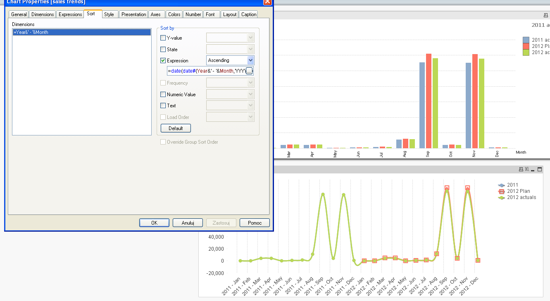This screenshot has height=301, width=550.
Task: Enable the Text sort checkbox
Action: pyautogui.click(x=163, y=106)
